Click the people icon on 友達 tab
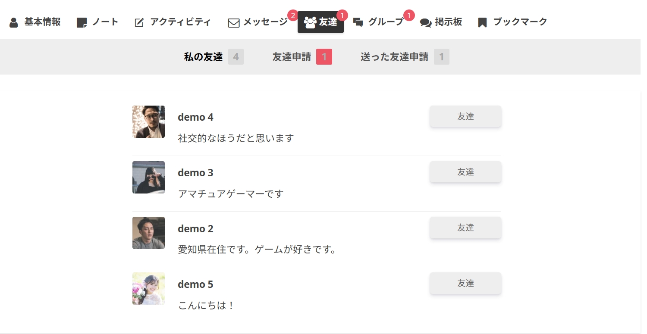 tap(310, 22)
